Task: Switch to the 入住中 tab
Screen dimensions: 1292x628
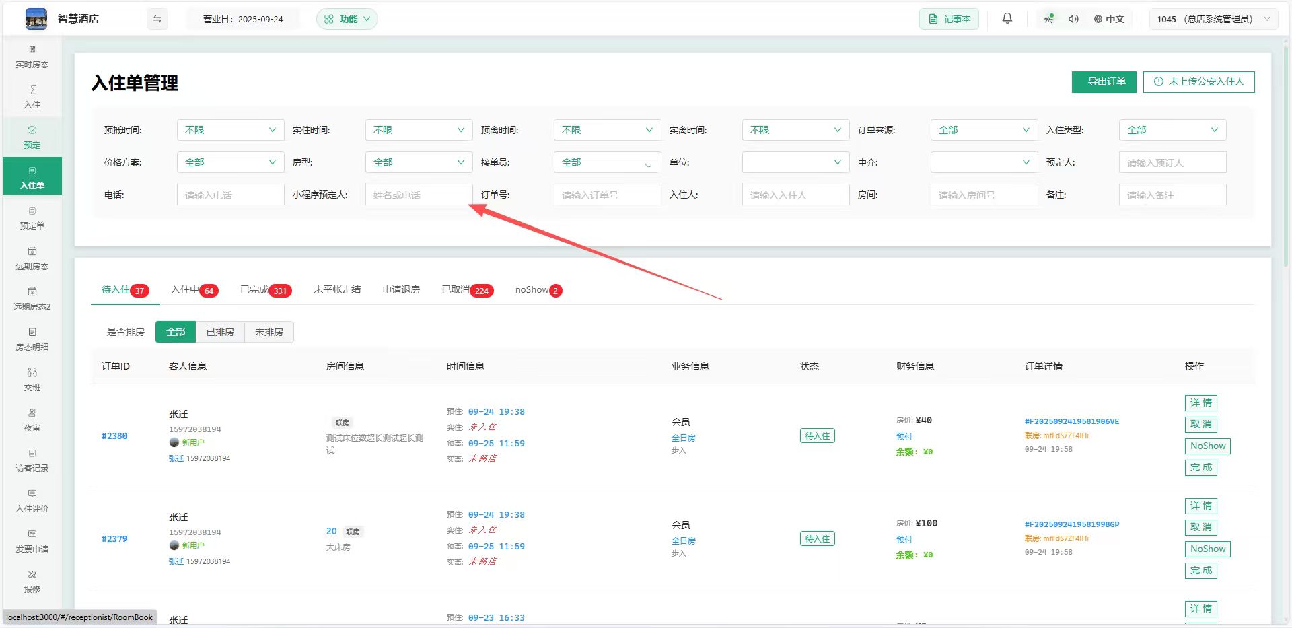Action: (193, 290)
